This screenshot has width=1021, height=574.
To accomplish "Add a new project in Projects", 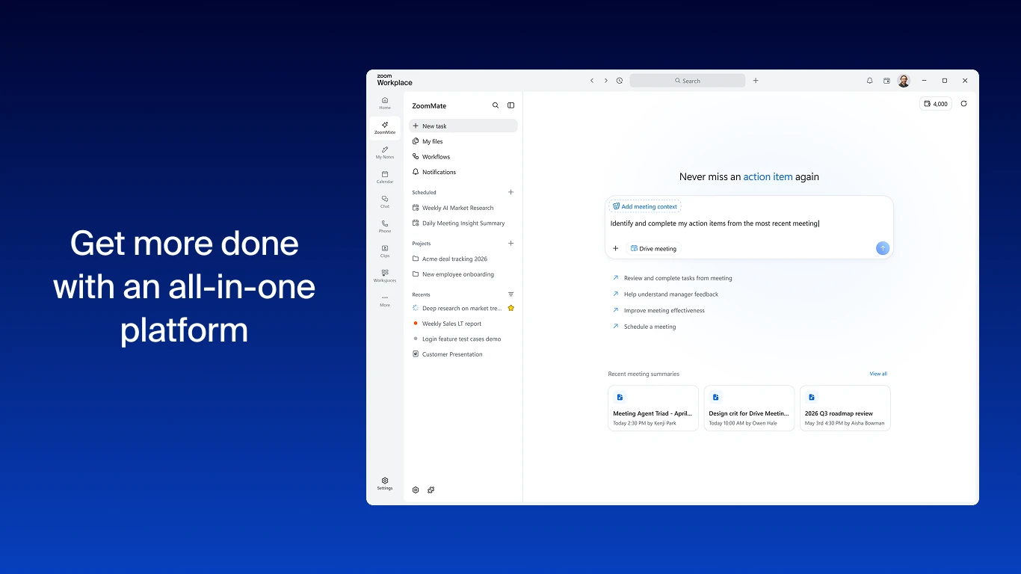I will click(x=511, y=243).
